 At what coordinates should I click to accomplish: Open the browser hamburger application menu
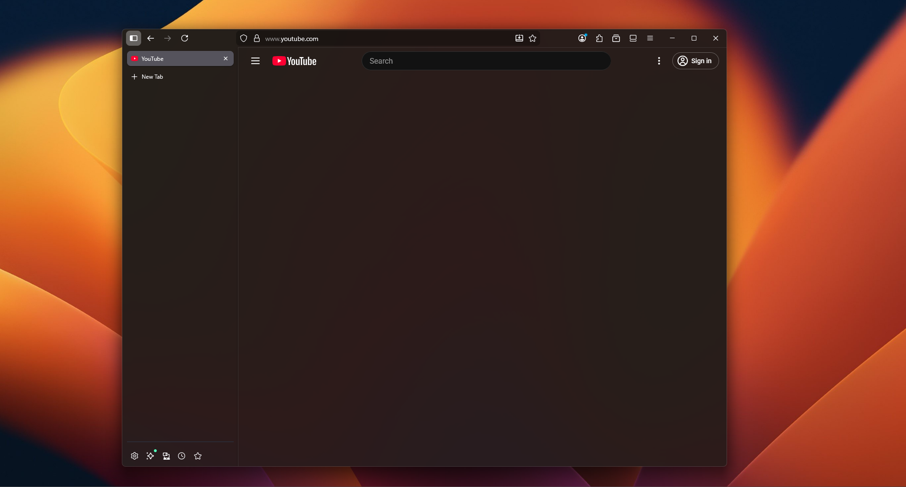[x=650, y=39]
